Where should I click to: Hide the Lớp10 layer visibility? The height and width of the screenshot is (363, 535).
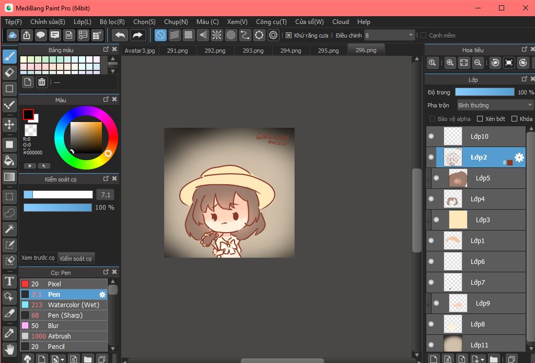(431, 137)
